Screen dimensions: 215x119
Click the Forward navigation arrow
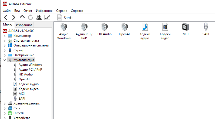coord(14,17)
